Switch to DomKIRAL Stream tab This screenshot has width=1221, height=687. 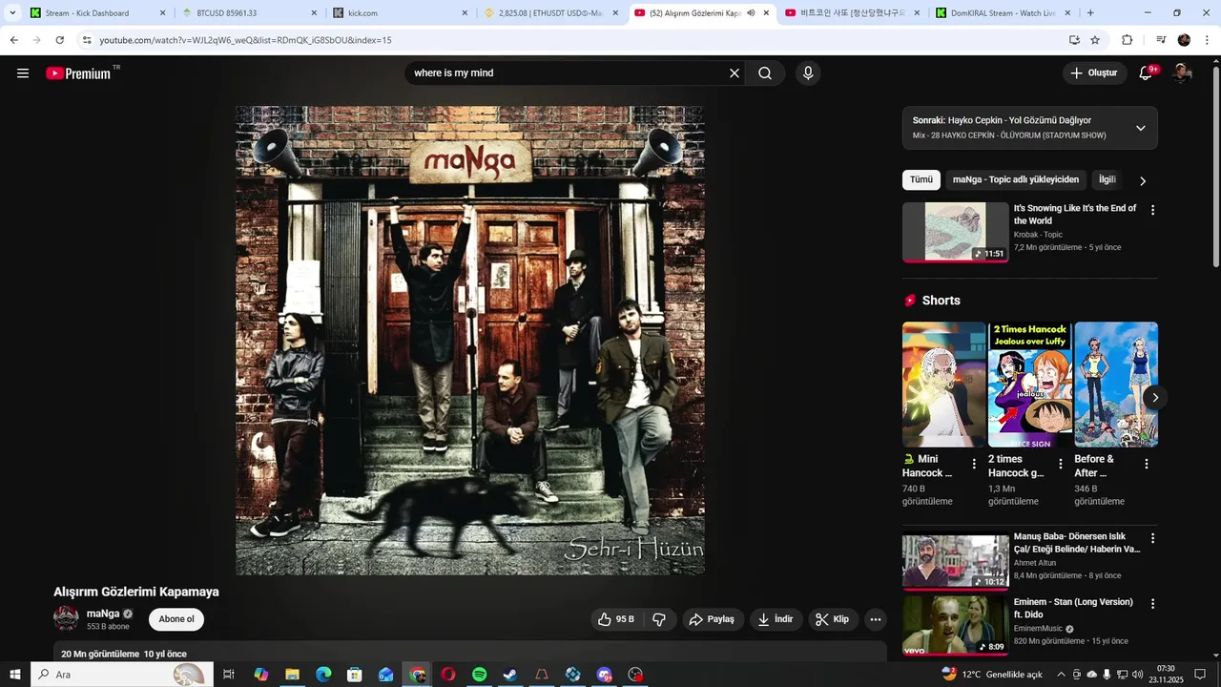point(1004,13)
